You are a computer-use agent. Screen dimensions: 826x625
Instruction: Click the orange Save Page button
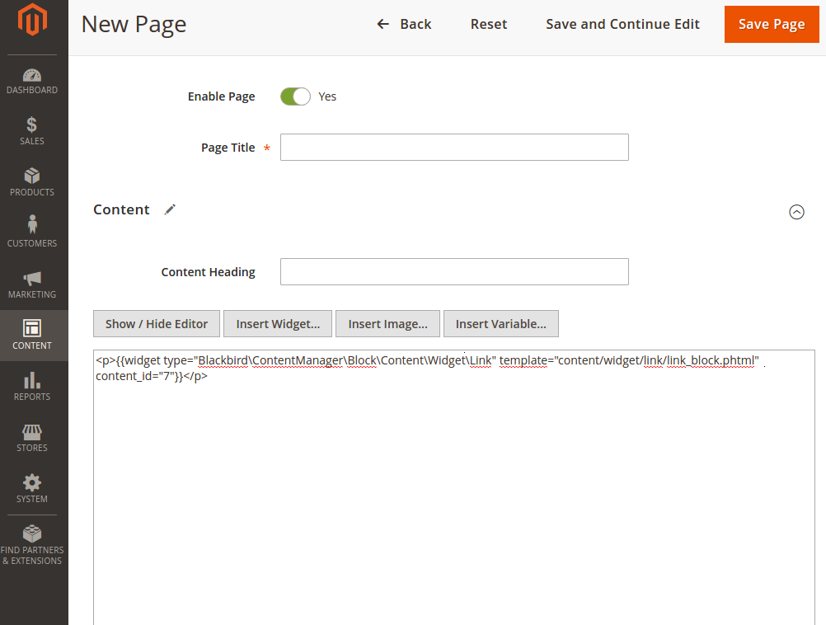(772, 24)
